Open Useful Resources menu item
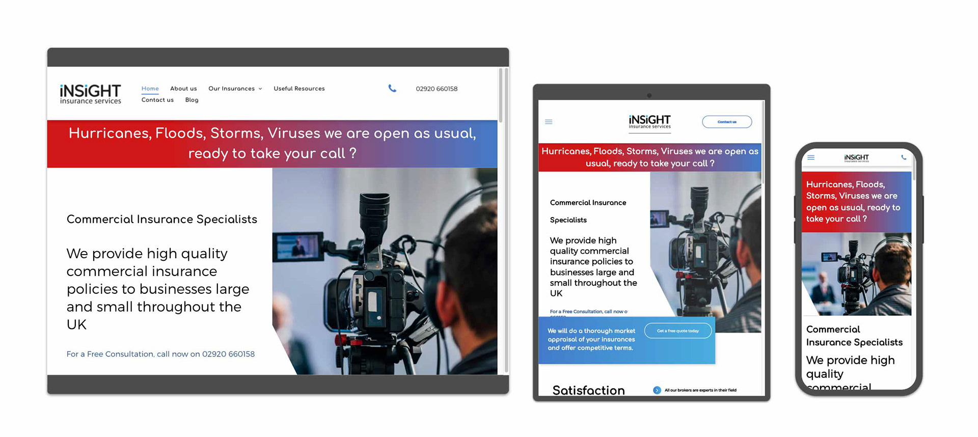The width and height of the screenshot is (978, 437). [299, 89]
